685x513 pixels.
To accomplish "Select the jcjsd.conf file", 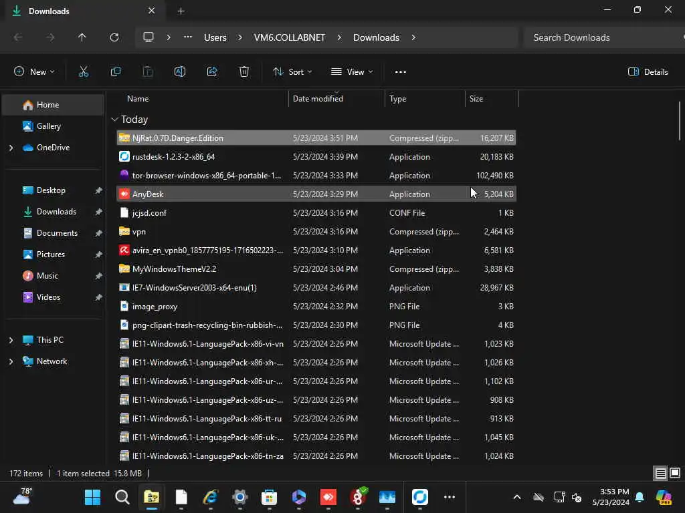I will [x=316, y=213].
